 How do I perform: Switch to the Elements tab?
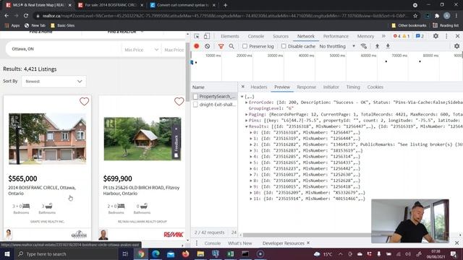(x=230, y=36)
